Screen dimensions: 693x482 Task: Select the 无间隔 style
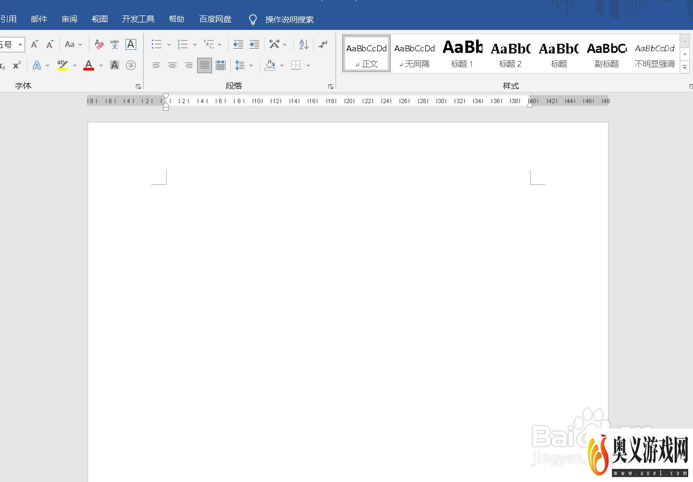(415, 53)
